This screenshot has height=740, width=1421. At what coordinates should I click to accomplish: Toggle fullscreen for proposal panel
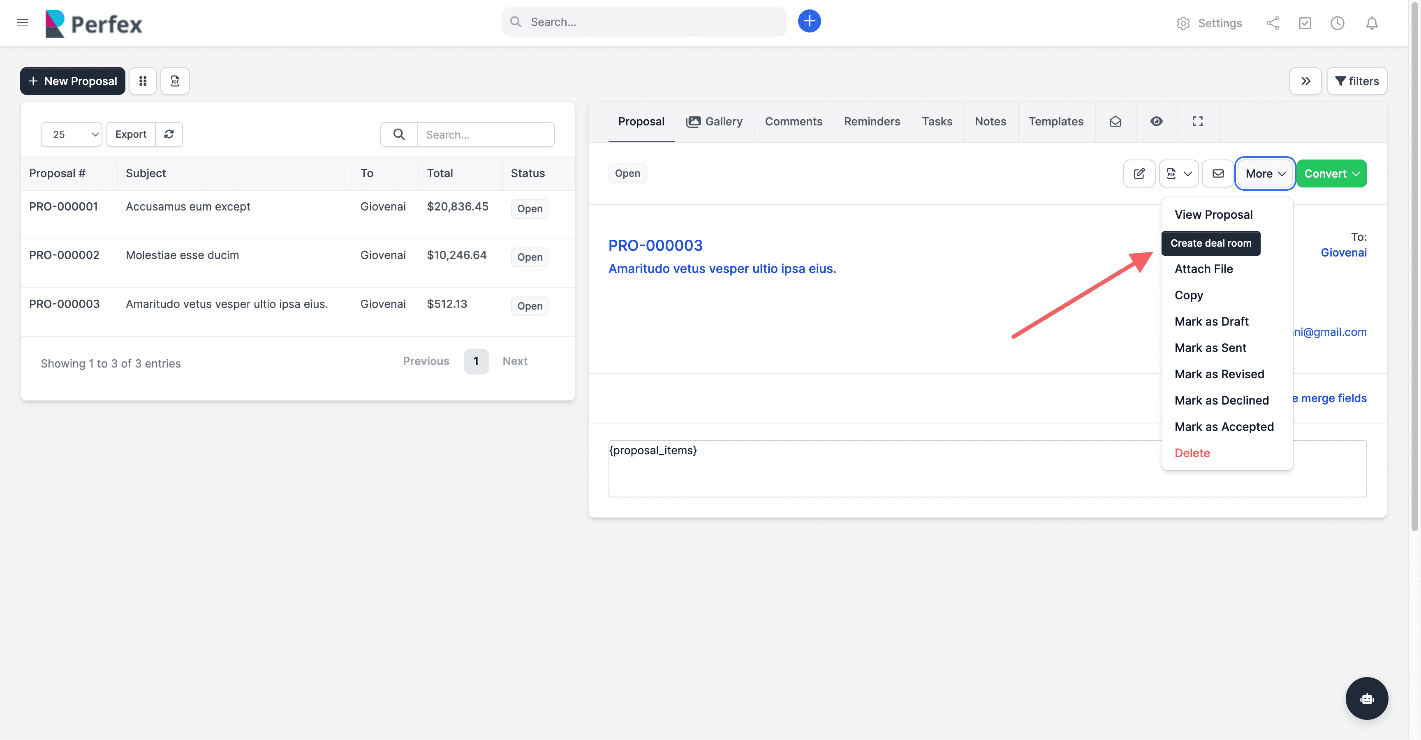[x=1198, y=122]
